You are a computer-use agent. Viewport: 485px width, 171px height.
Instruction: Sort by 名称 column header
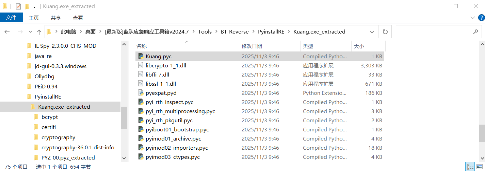[142, 46]
